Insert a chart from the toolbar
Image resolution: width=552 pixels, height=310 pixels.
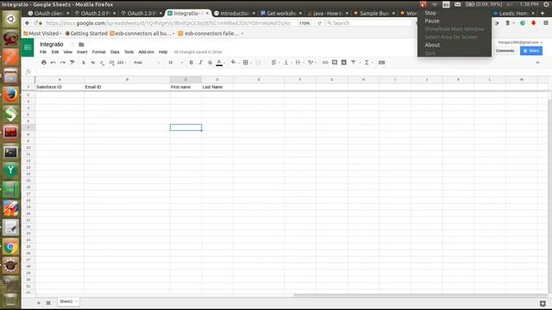[x=344, y=62]
